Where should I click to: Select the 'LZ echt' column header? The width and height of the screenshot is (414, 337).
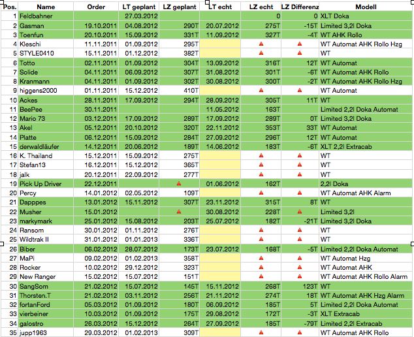point(261,7)
